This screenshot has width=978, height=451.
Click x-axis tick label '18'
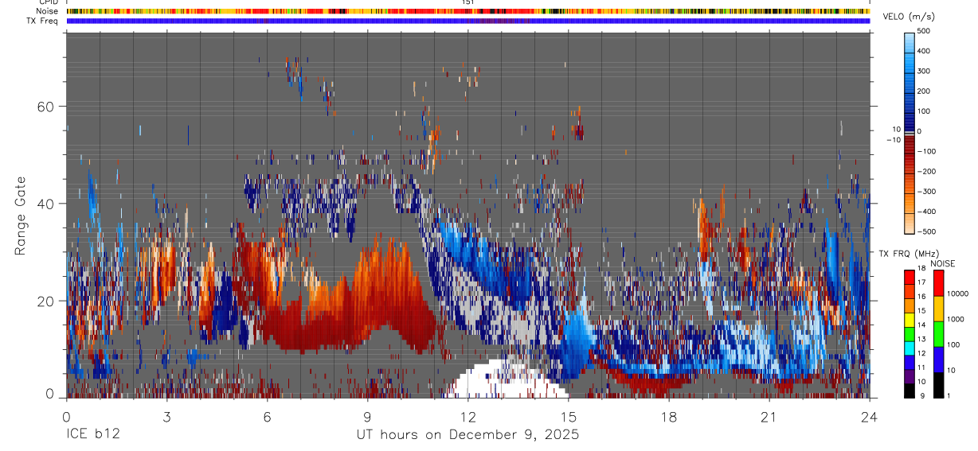point(668,417)
